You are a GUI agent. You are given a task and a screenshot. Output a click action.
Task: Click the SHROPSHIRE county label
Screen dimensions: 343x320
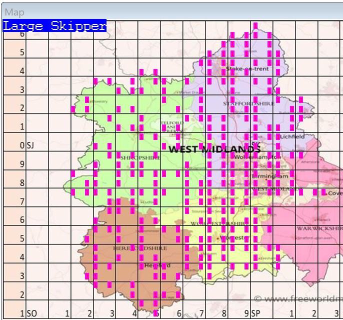(140, 157)
